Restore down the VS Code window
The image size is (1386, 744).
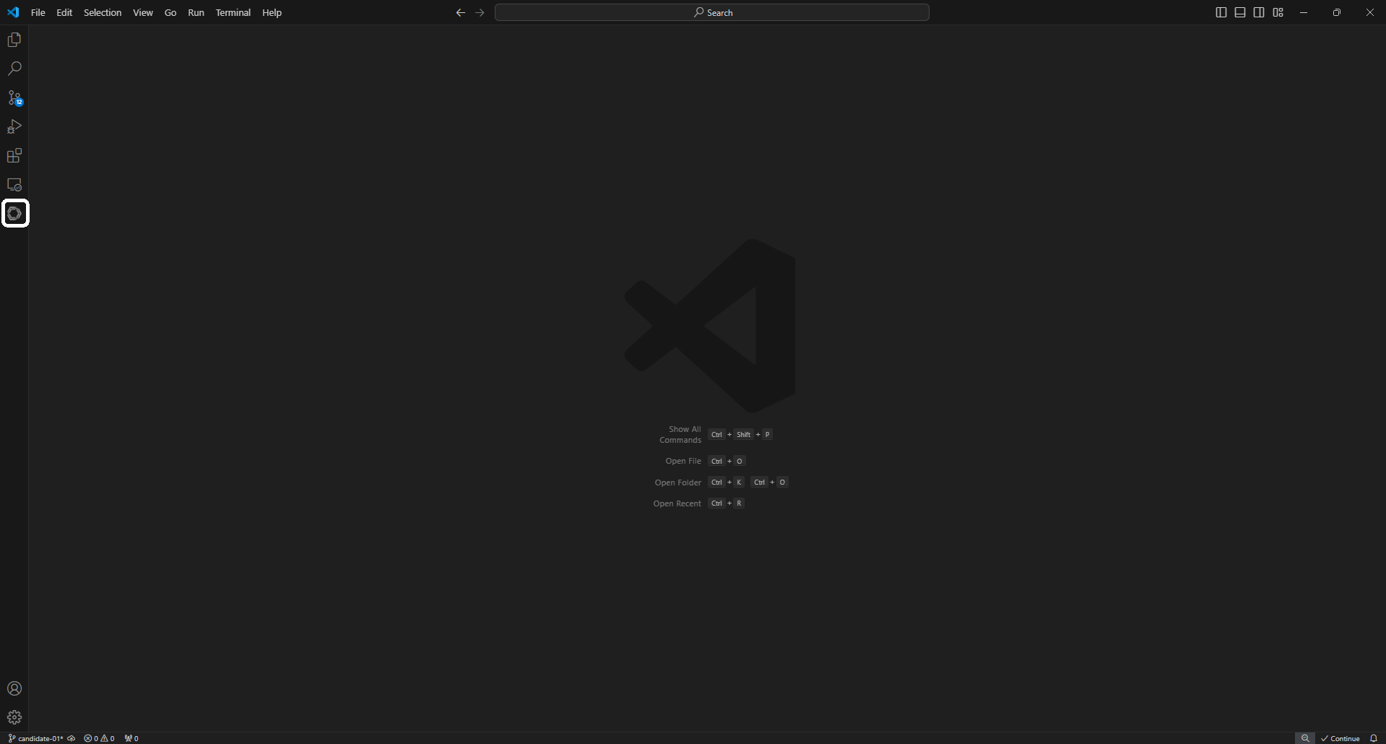(x=1337, y=12)
